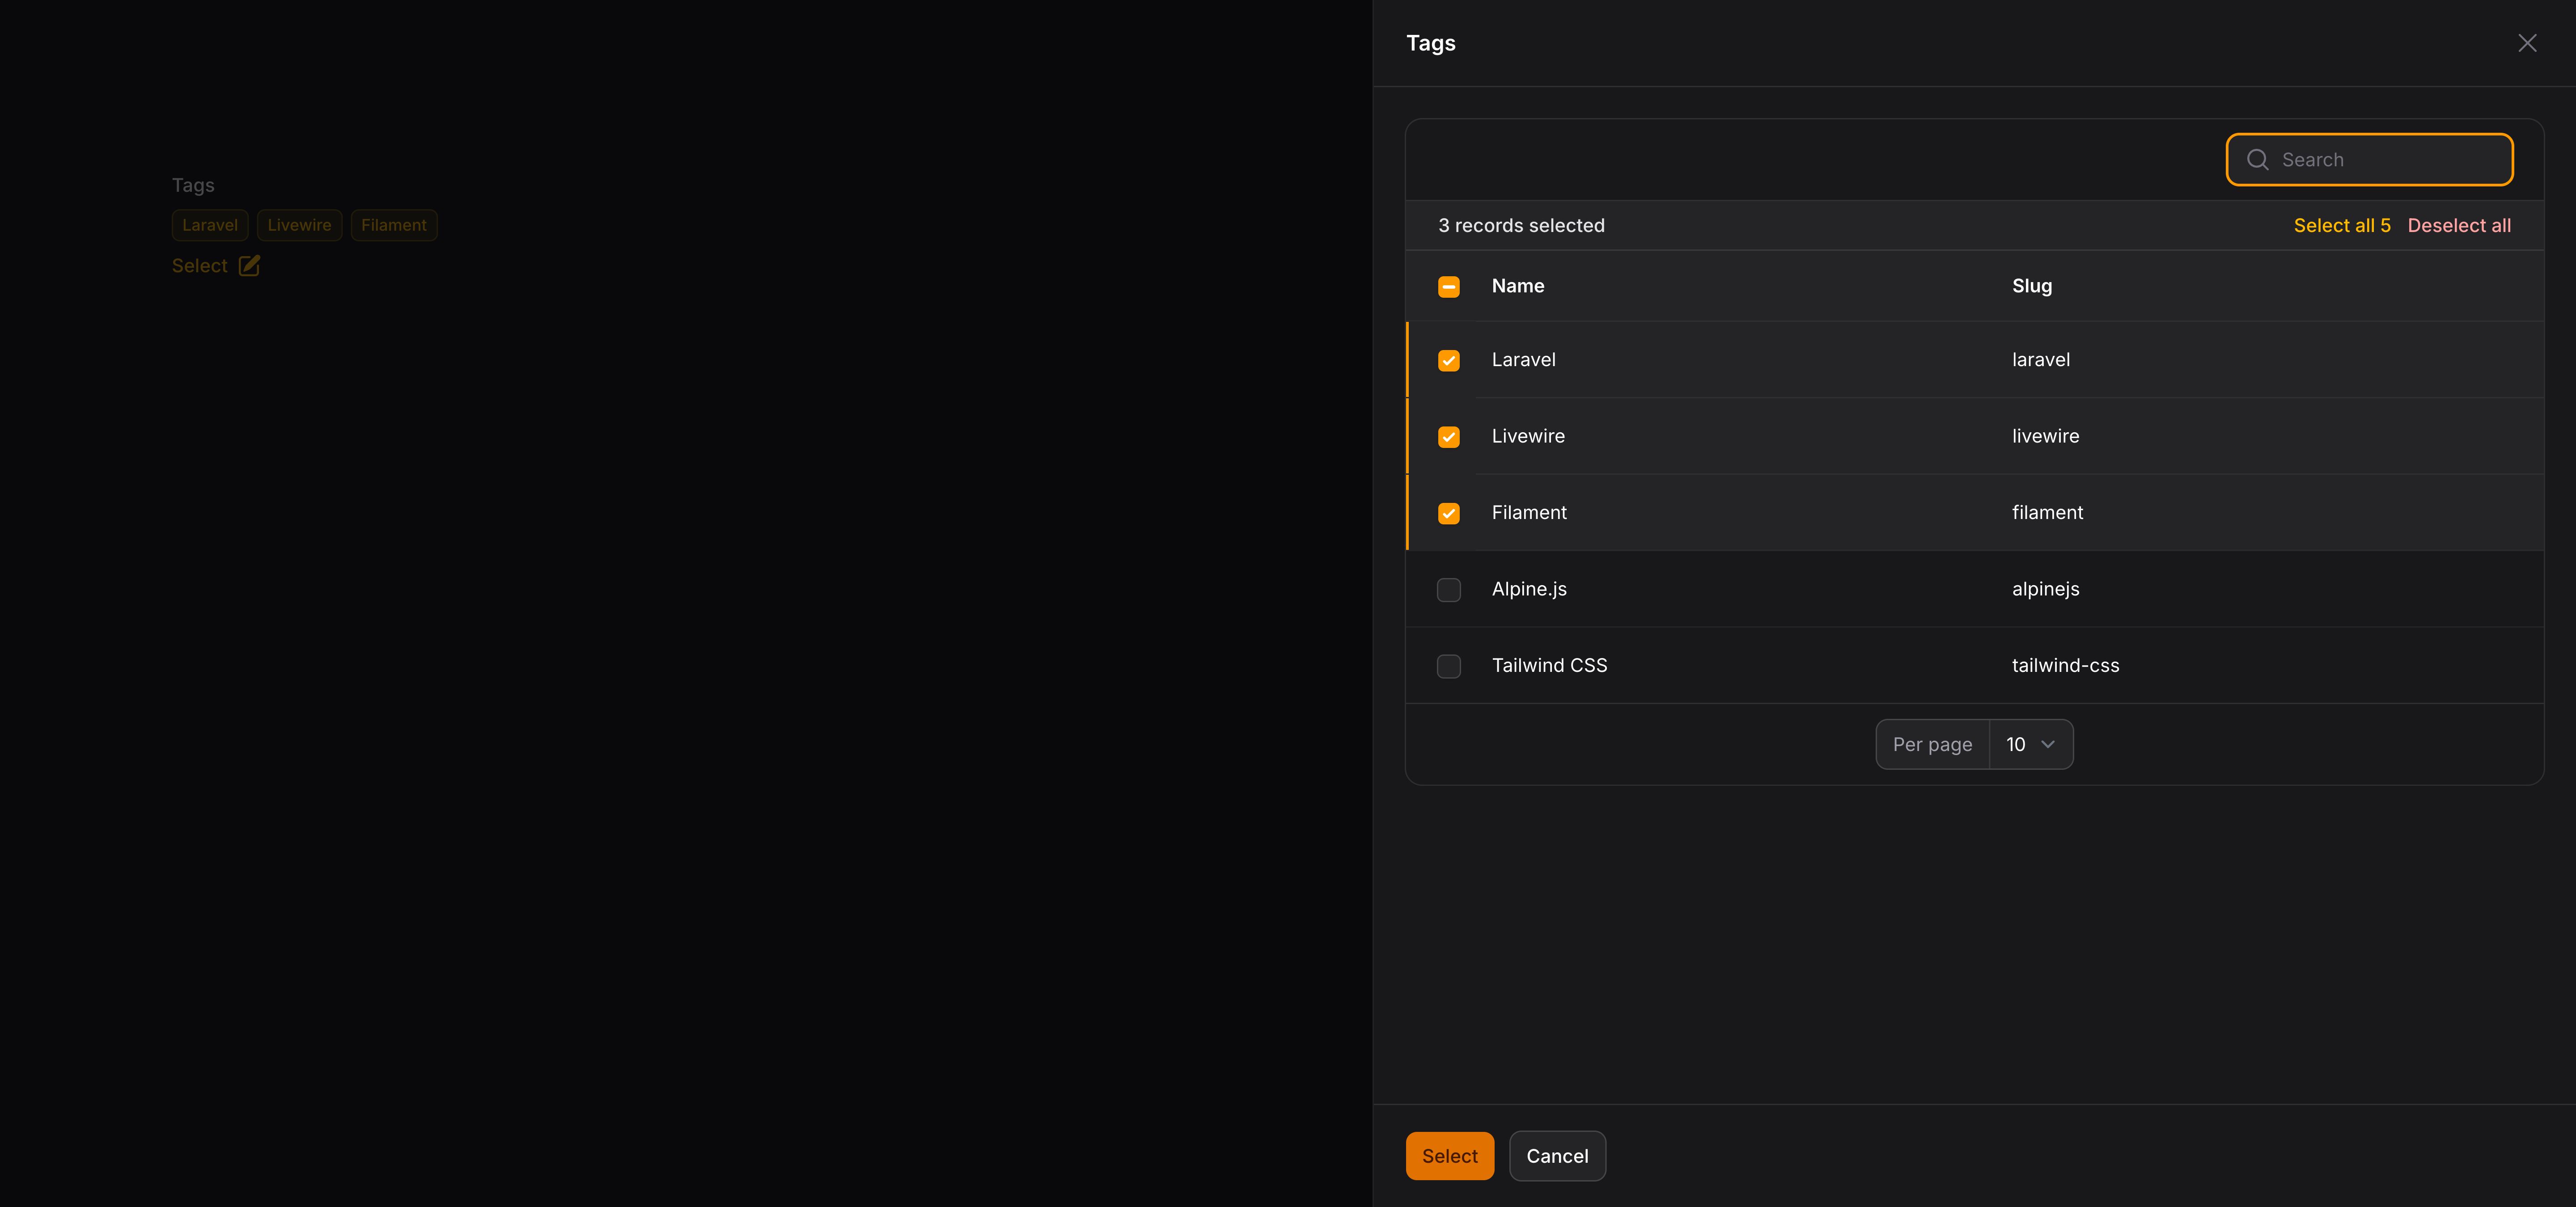This screenshot has width=2576, height=1207.
Task: Uncheck the Livewire row checkbox
Action: point(1448,437)
